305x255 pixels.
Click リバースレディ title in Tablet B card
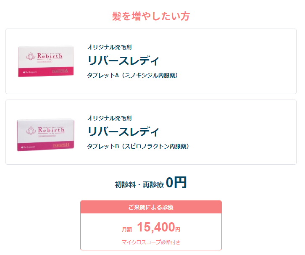(x=124, y=131)
